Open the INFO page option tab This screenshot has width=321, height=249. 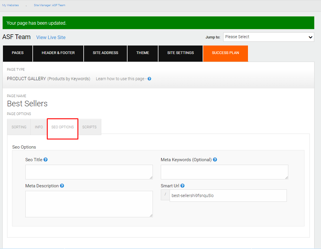39,127
